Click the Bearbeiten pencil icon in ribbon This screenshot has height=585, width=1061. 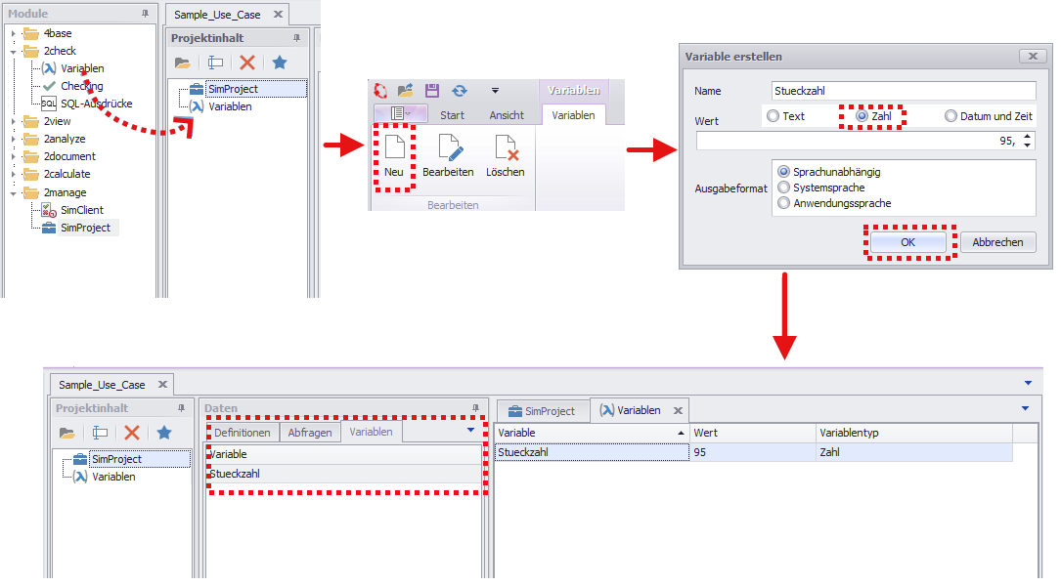[448, 154]
